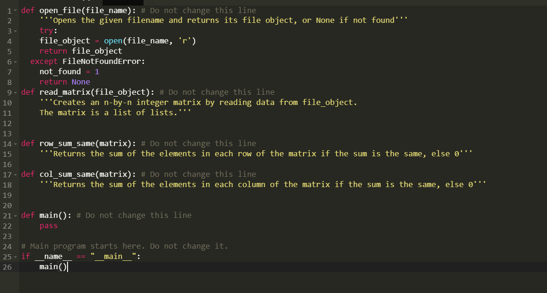The image size is (547, 293).
Task: Fold the if __name__ block
Action: tap(15, 258)
